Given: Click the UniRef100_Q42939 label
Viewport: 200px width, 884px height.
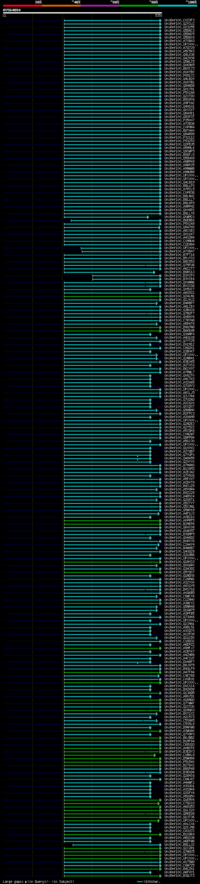Looking at the screenshot, I should pos(179,58).
